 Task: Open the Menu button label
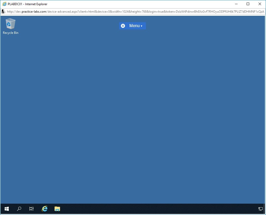134,26
